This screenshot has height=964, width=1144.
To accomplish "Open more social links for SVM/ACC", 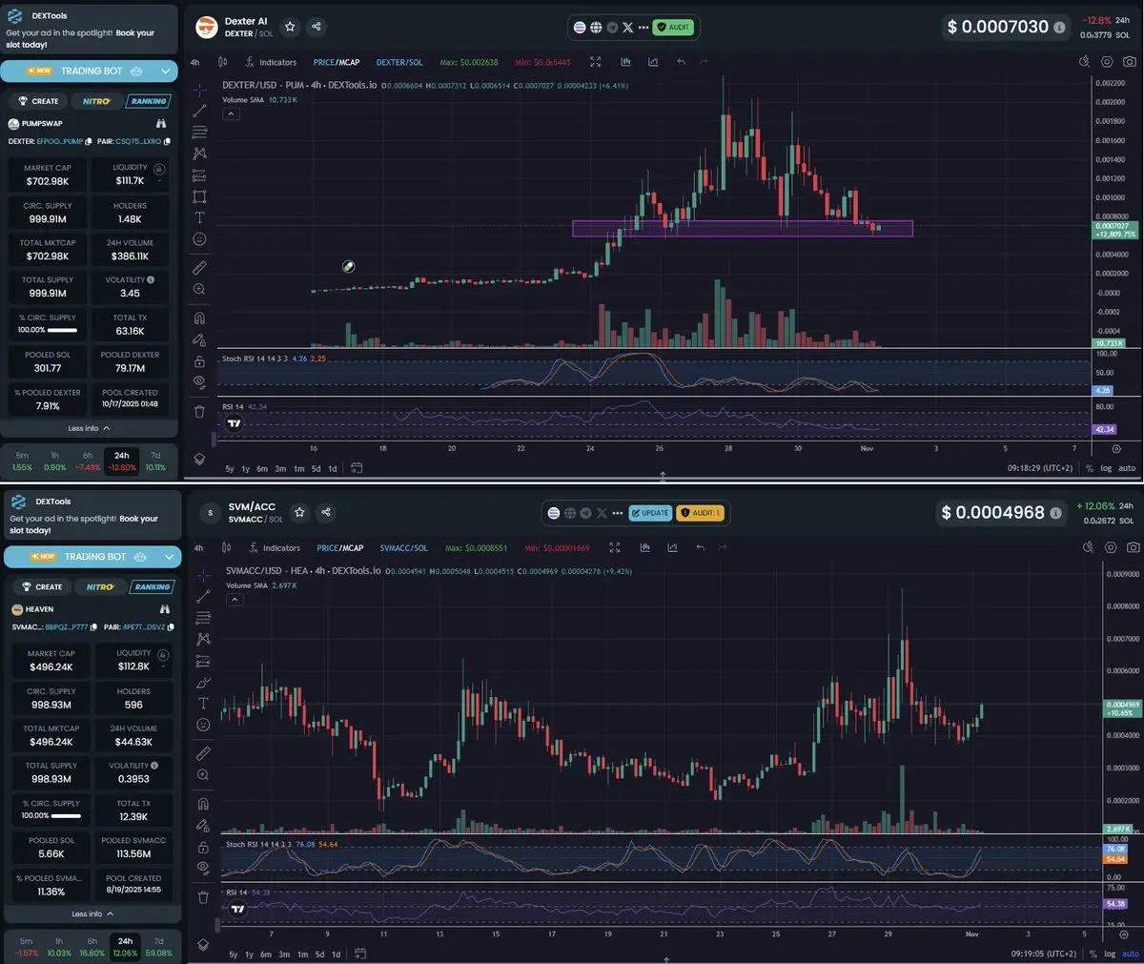I will coord(616,513).
